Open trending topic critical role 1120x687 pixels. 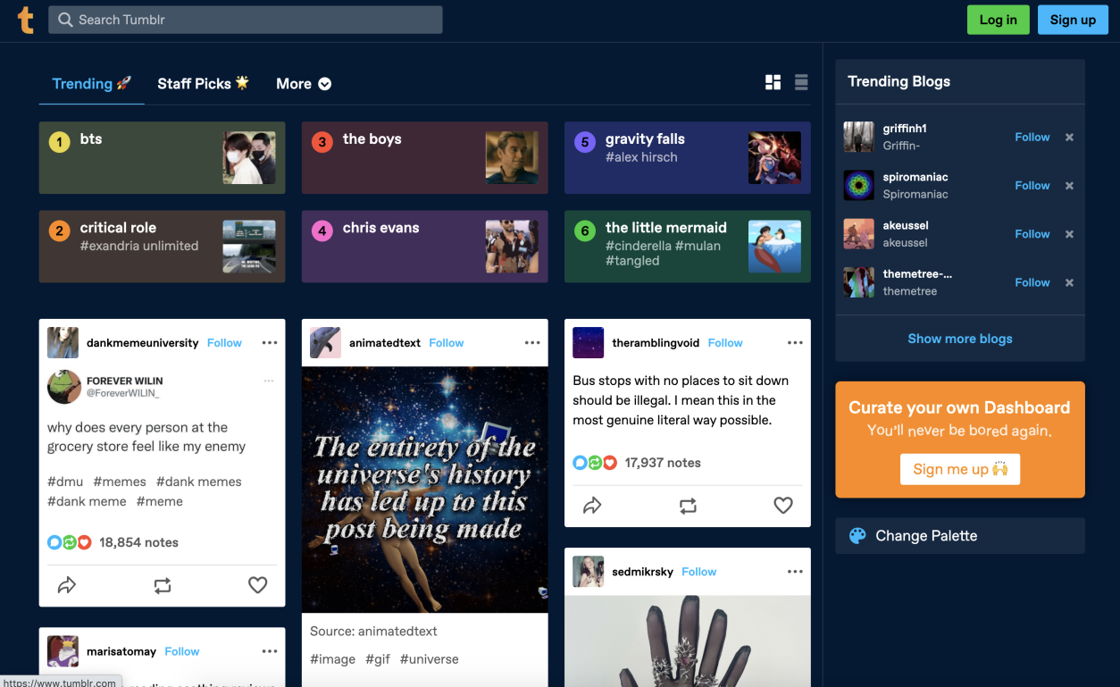click(162, 247)
